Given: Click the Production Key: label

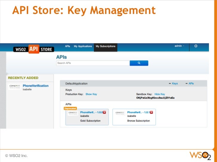Looking at the screenshot, I should click(x=74, y=94).
